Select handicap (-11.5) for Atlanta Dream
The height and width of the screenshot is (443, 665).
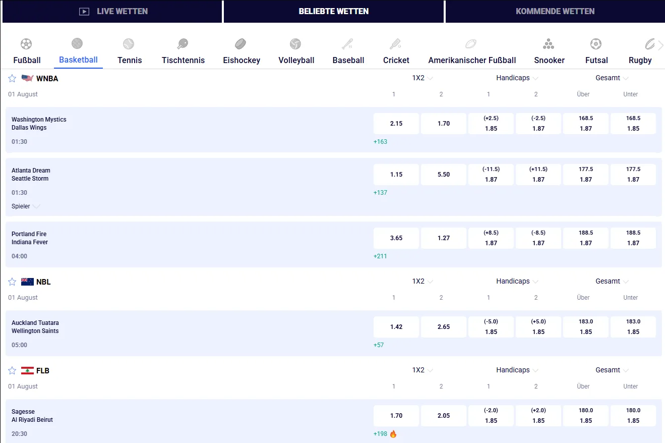pyautogui.click(x=491, y=175)
